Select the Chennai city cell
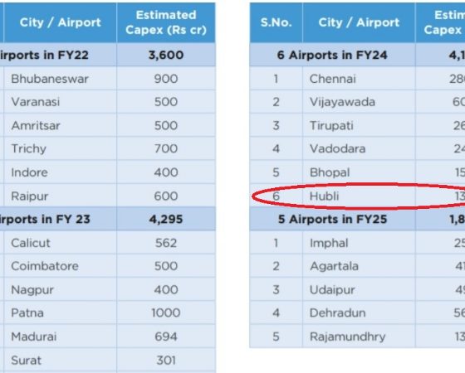This screenshot has height=373, width=465. (x=359, y=79)
